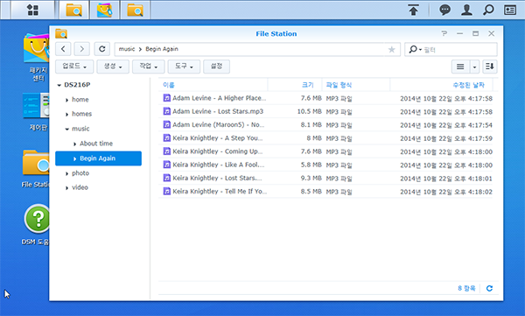Select About time folder in tree
525x316 pixels.
point(96,144)
